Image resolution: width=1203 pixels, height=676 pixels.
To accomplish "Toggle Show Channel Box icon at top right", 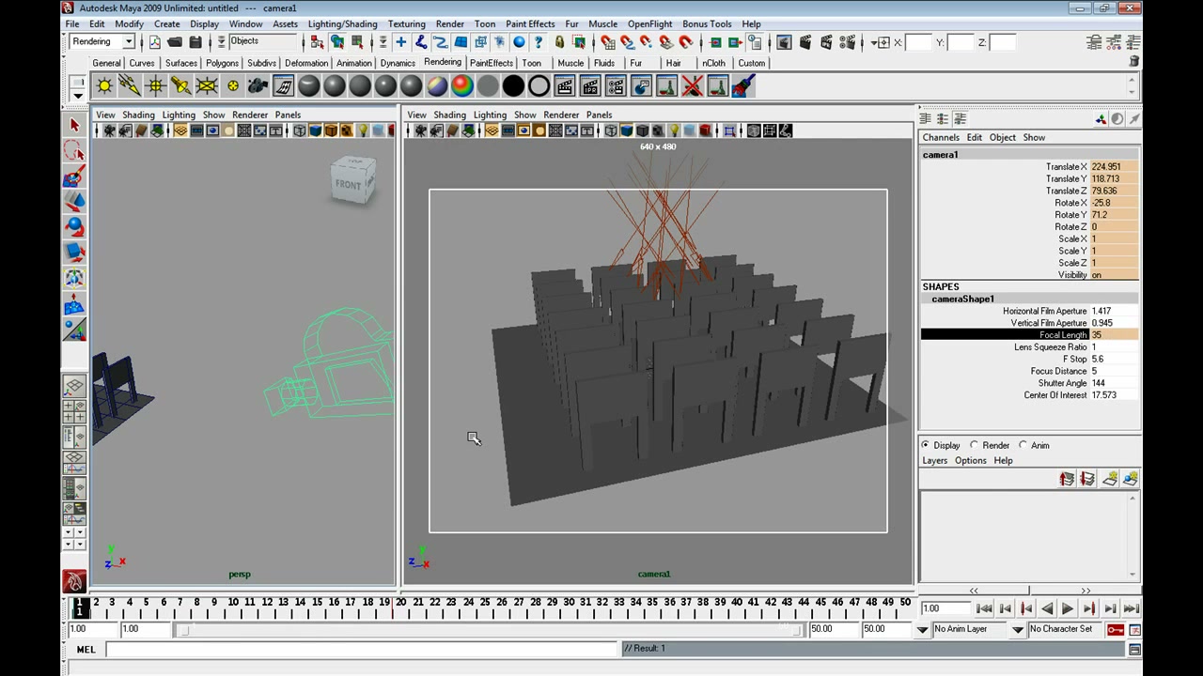I will (x=1133, y=42).
